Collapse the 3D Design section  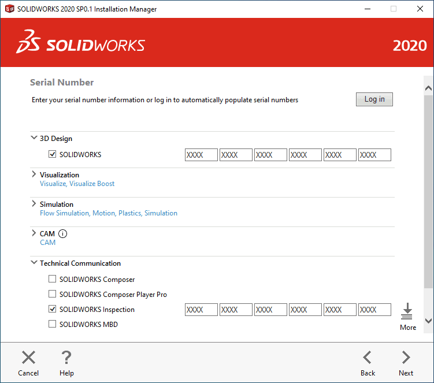point(34,138)
